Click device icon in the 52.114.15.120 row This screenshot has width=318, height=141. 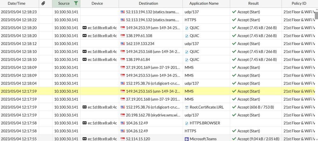(x=84, y=139)
